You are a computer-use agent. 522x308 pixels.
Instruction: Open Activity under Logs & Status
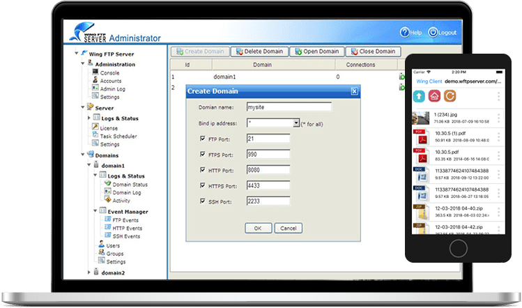[121, 201]
